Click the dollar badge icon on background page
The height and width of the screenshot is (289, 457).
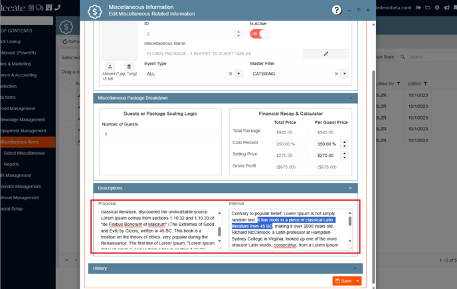click(x=66, y=27)
